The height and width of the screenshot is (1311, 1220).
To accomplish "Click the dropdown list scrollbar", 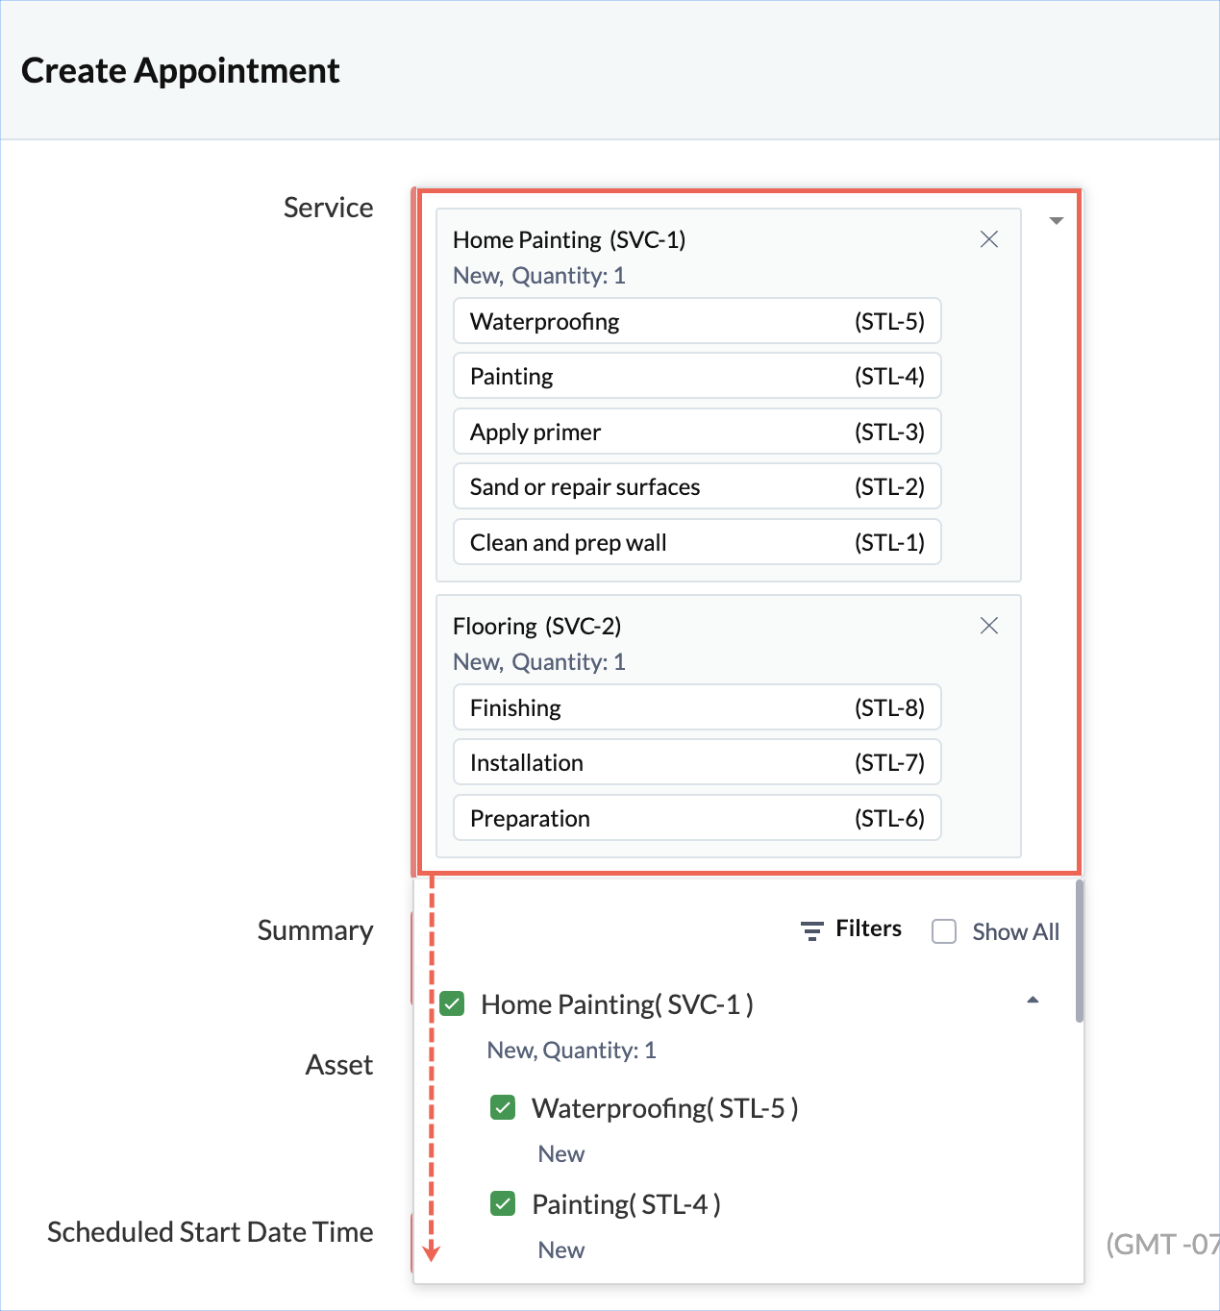I will click(1080, 952).
